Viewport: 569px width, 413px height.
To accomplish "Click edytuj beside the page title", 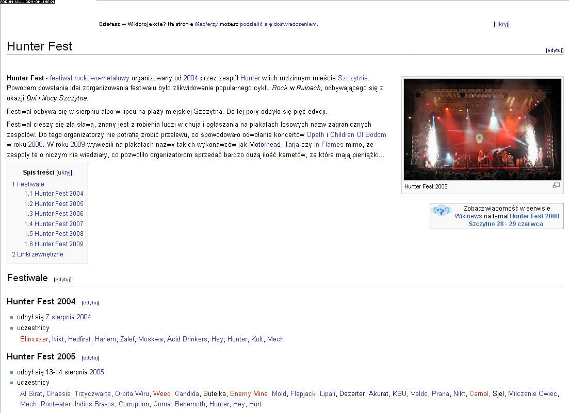I will 555,50.
